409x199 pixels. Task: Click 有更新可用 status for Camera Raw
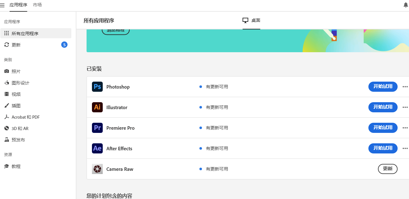pyautogui.click(x=217, y=169)
